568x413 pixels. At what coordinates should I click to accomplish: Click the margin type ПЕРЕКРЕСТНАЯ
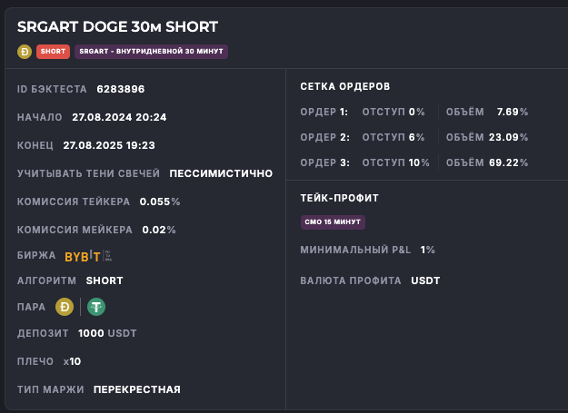pyautogui.click(x=137, y=389)
